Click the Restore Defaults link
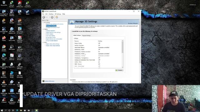This screenshot has height=112, width=200. 133,24
